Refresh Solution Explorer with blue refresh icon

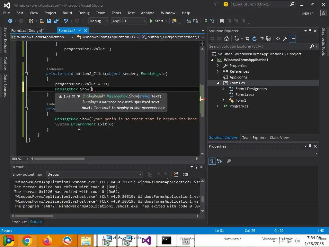pos(254,39)
